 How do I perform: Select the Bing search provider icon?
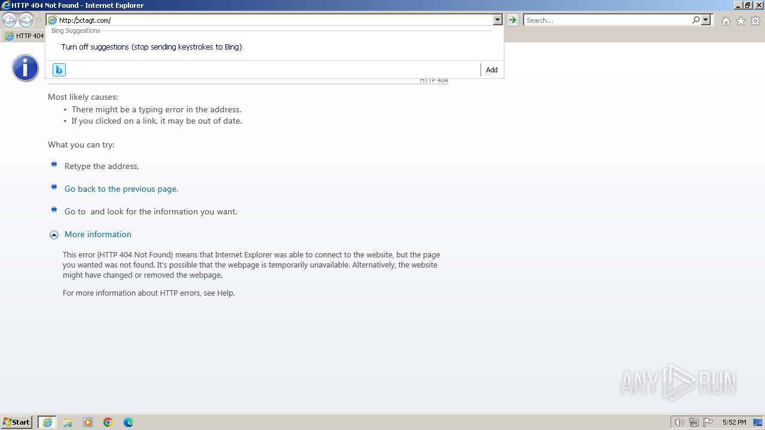59,70
